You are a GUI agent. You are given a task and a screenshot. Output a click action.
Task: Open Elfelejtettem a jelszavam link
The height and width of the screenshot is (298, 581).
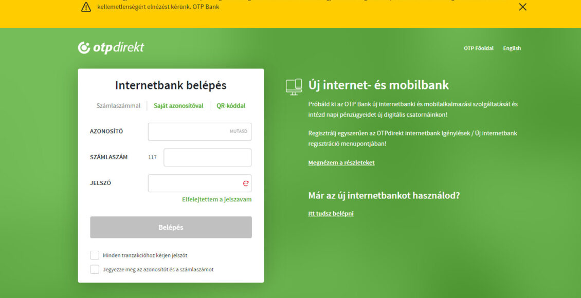[x=217, y=199]
